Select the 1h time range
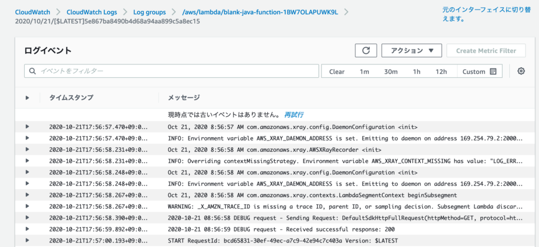The width and height of the screenshot is (539, 247). click(x=417, y=72)
